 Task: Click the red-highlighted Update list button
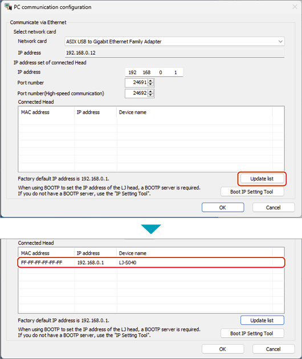(262, 179)
